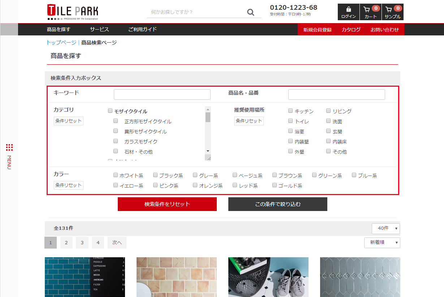
Task: Go to page 3
Action: pos(82,243)
